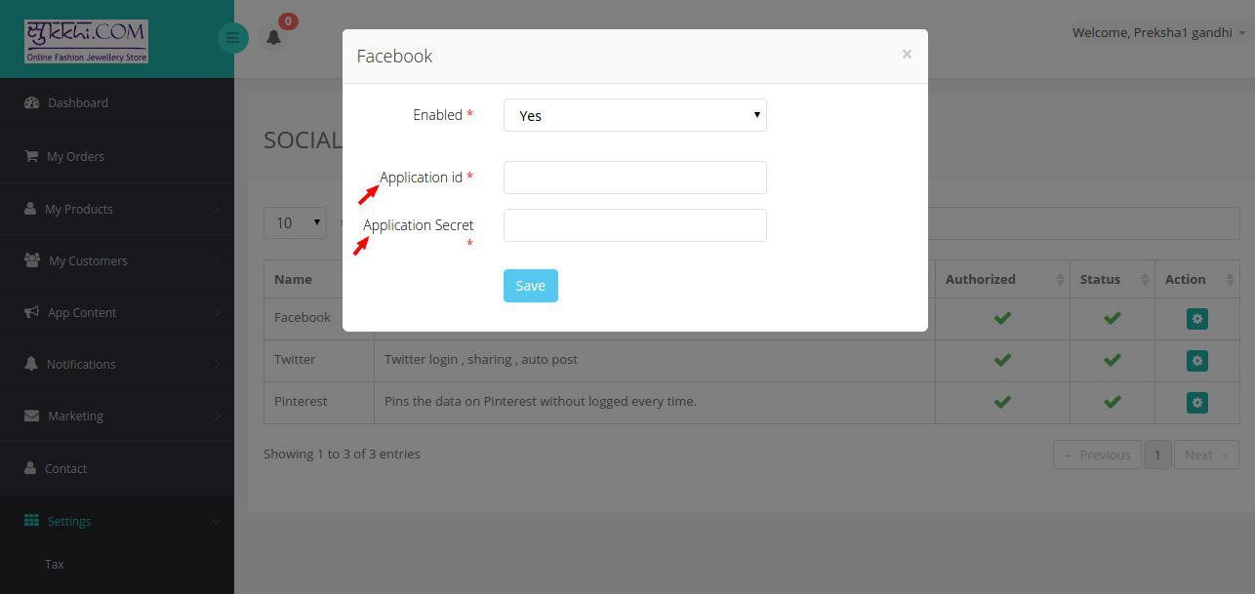Close the Facebook dialog
Image resolution: width=1255 pixels, height=594 pixels.
click(x=907, y=55)
